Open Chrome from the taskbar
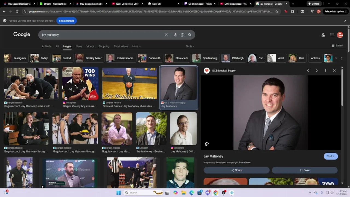This screenshot has height=197, width=350. (x=215, y=193)
